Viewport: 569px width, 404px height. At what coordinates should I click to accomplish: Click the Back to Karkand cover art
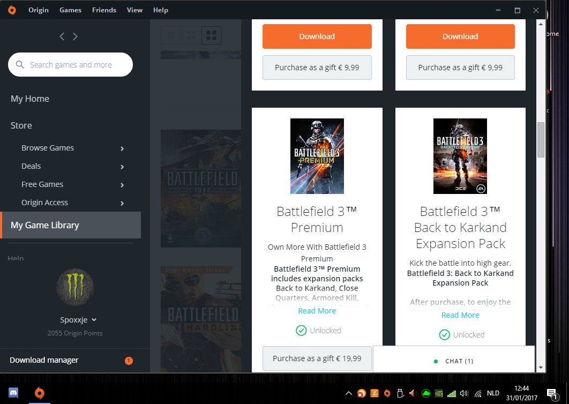(x=460, y=156)
